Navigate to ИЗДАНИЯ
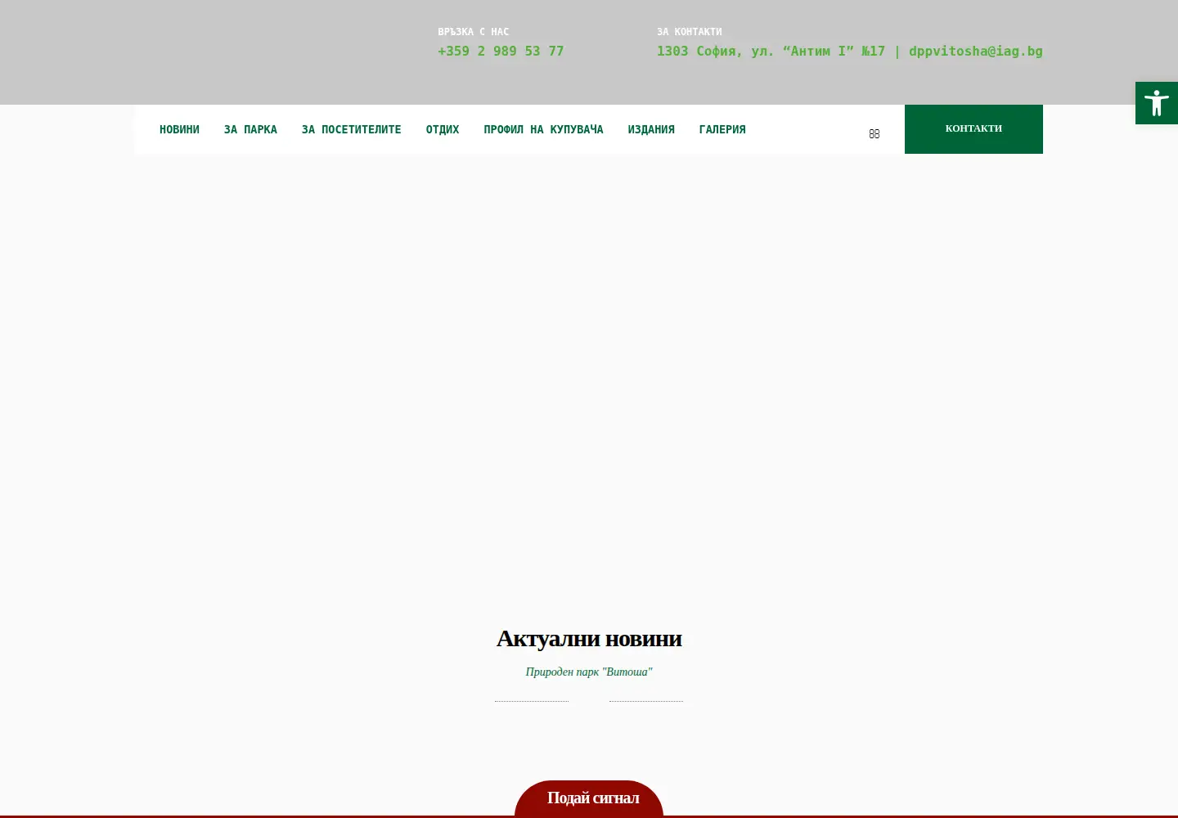 click(x=651, y=129)
